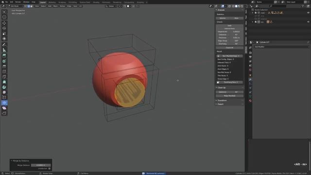The image size is (311, 175).
Task: Enable face select mode
Action: 31,6
